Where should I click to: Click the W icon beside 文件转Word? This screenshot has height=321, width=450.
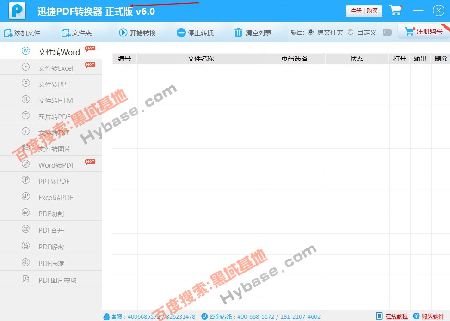coord(25,51)
